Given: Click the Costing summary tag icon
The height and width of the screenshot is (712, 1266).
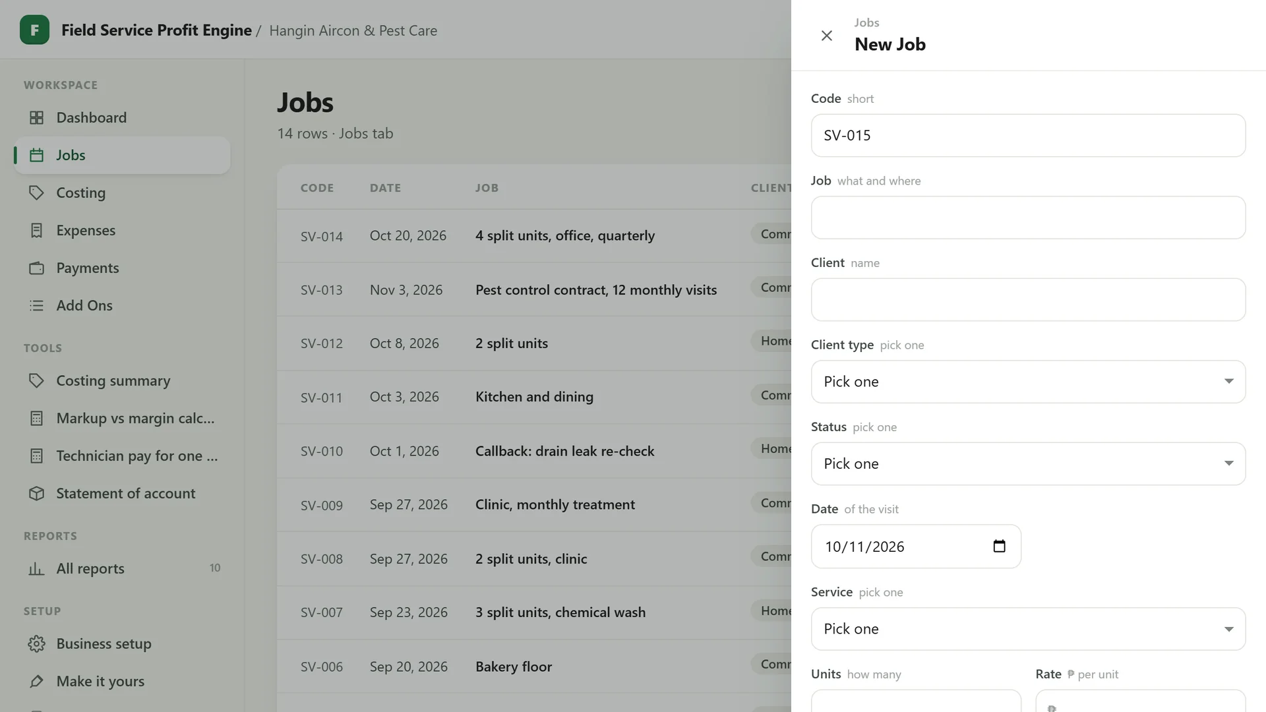Looking at the screenshot, I should coord(37,380).
